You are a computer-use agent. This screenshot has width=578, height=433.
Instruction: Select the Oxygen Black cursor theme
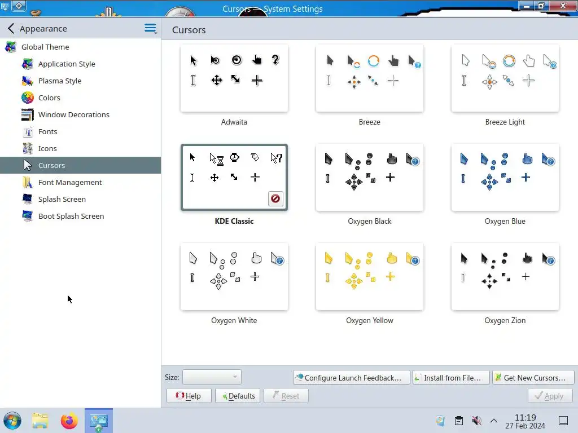369,178
